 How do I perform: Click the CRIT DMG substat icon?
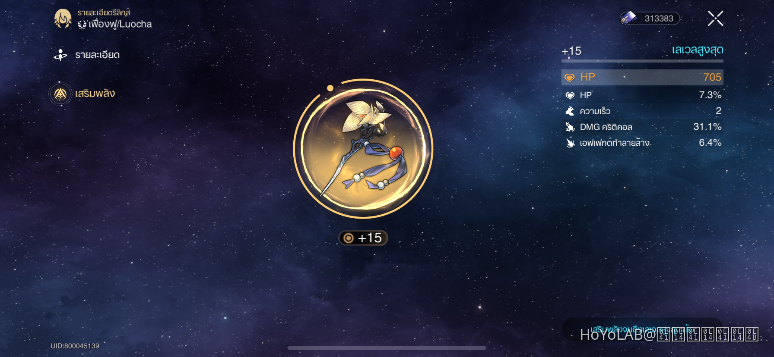coord(570,127)
